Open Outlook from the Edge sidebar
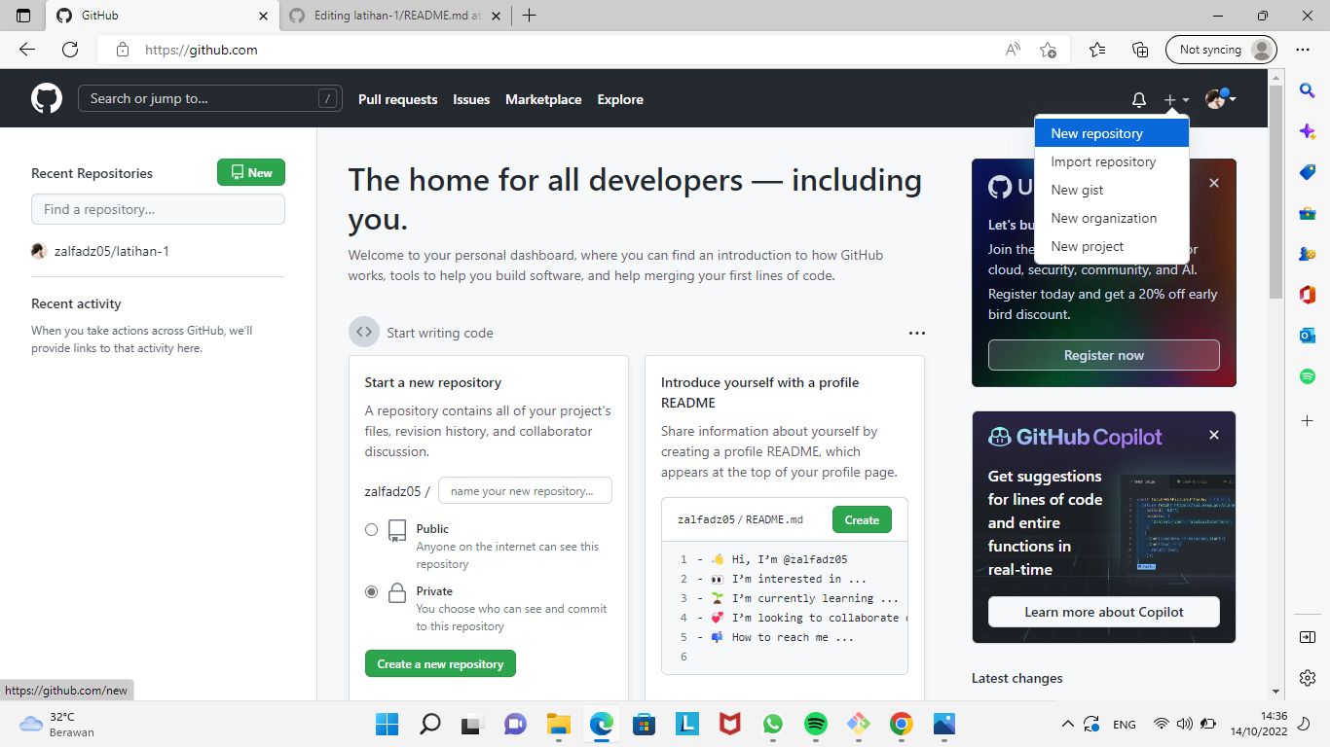This screenshot has height=747, width=1330. [1308, 335]
